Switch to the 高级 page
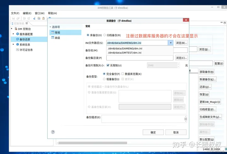The image size is (227, 154). (57, 38)
